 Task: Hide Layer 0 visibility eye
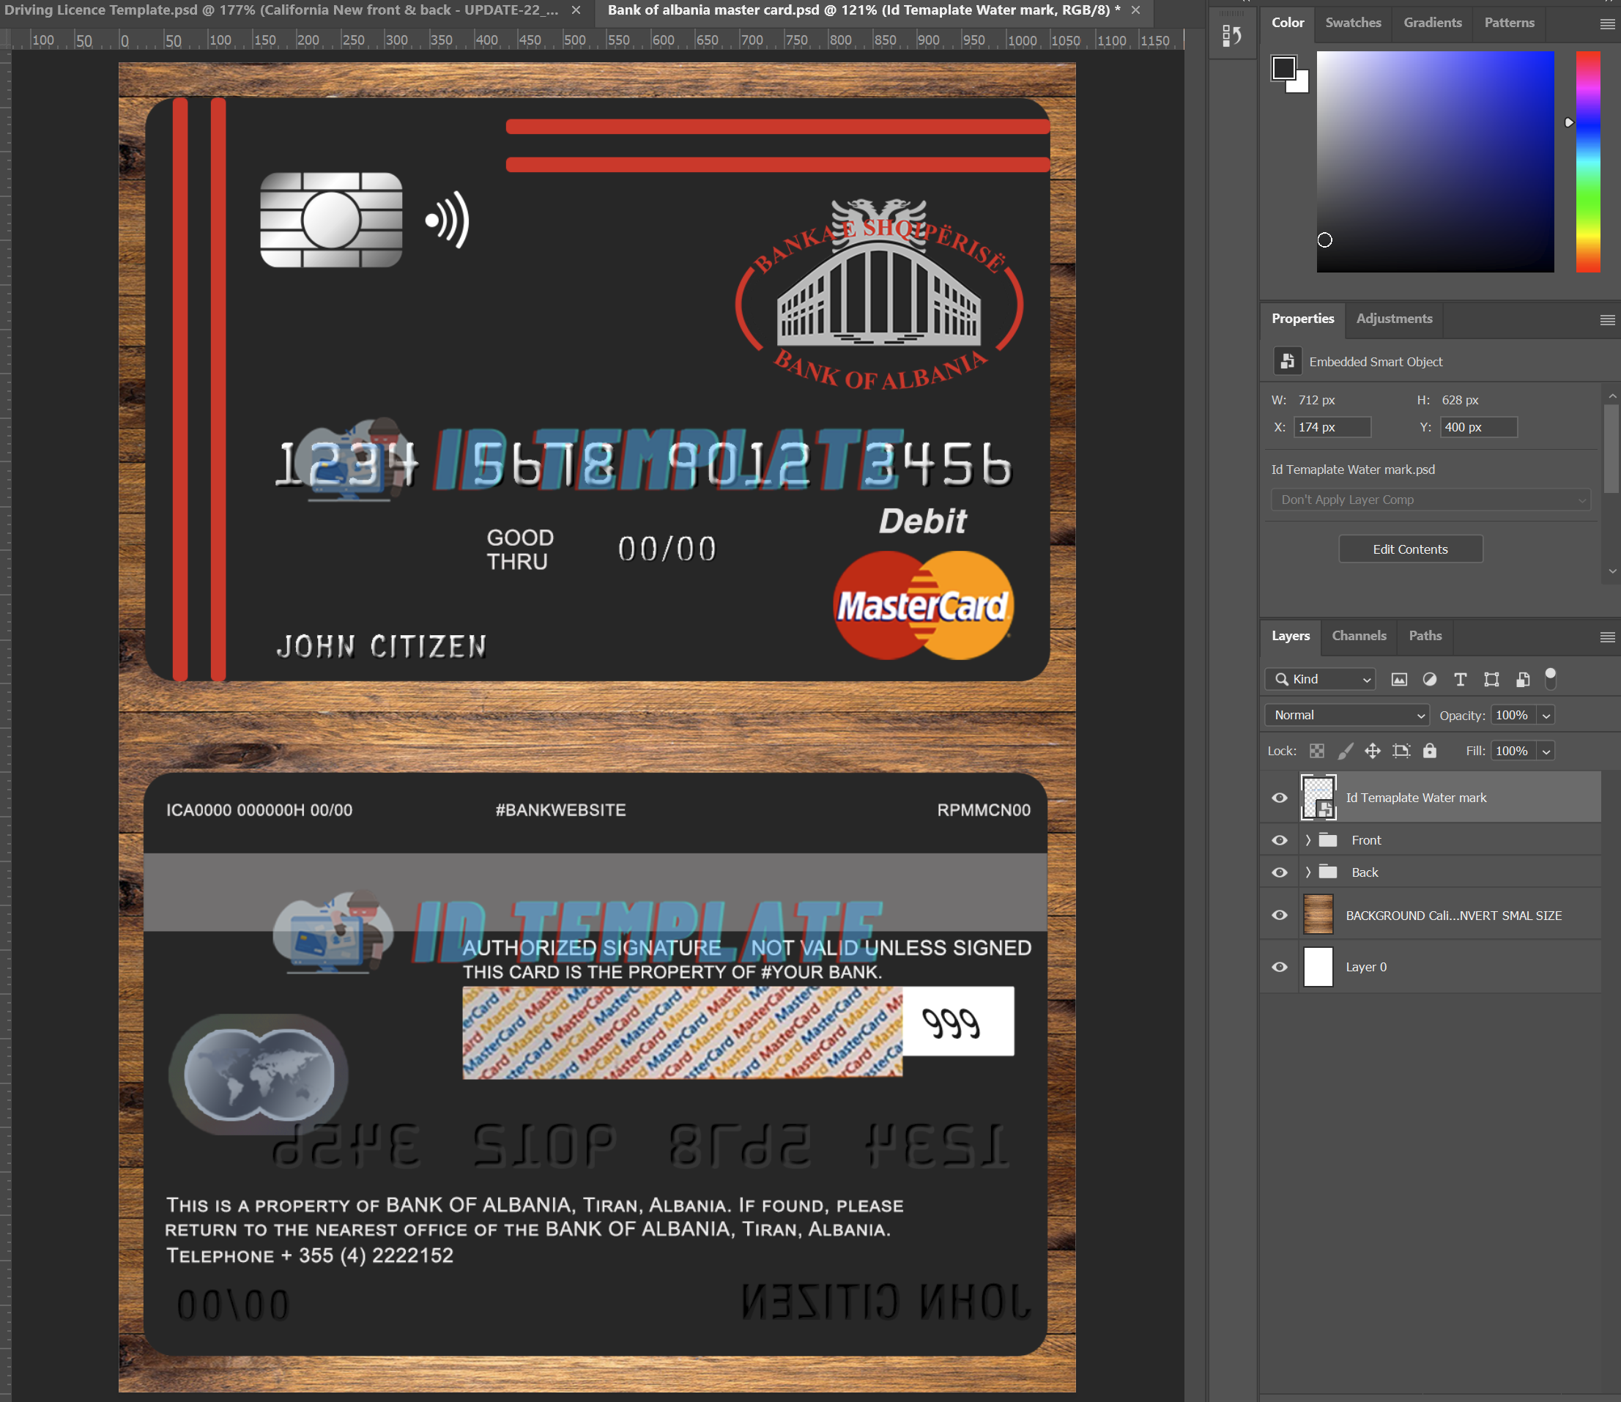click(1279, 967)
